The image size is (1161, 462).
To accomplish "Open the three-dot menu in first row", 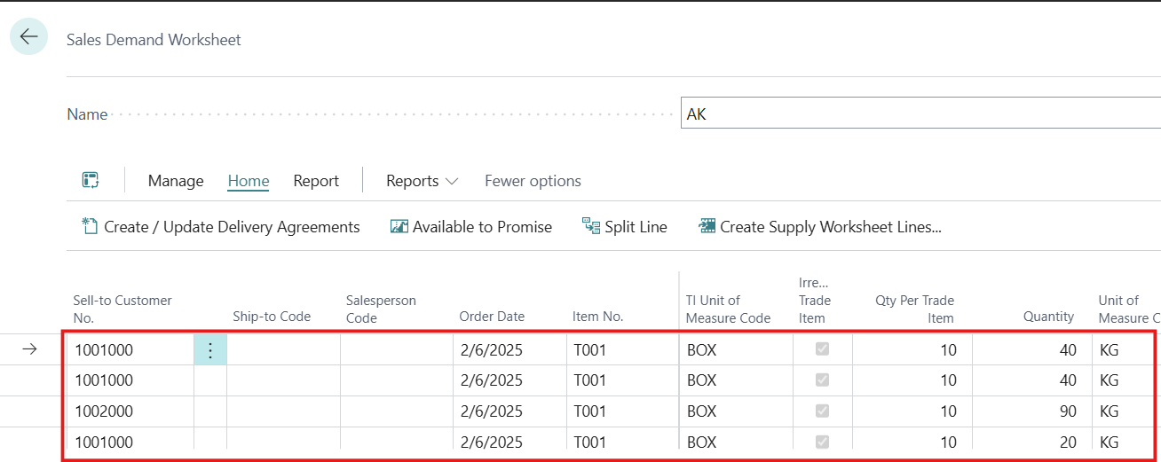I will tap(210, 350).
